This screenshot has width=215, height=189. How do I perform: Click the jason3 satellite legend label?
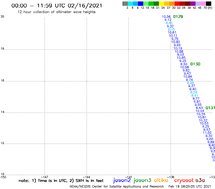142,181
